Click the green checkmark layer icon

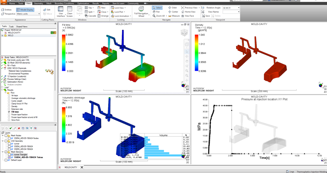pos(11,128)
